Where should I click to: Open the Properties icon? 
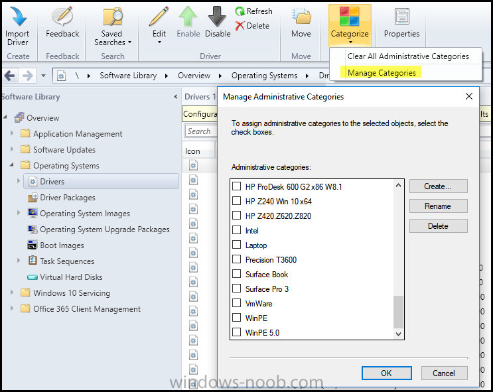402,17
